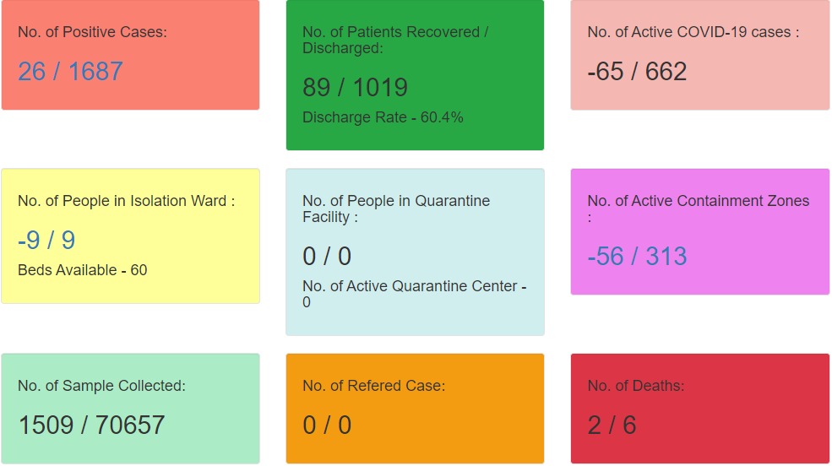Screen dimensions: 832x466
Task: Click the 'Beds Available - 60' text
Action: coord(82,270)
